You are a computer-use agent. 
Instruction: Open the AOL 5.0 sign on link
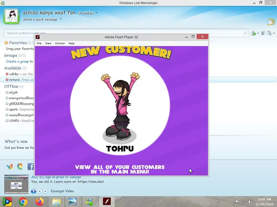pos(56,177)
